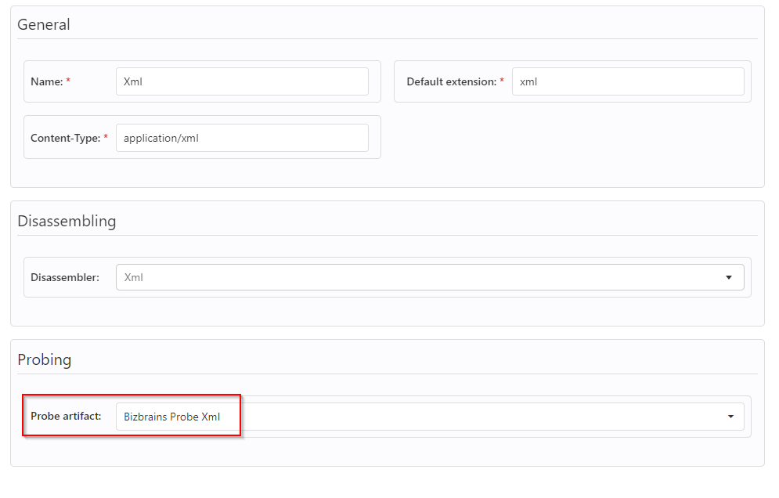Select the 'Bizbrains Probe Xml' value text

pos(172,417)
